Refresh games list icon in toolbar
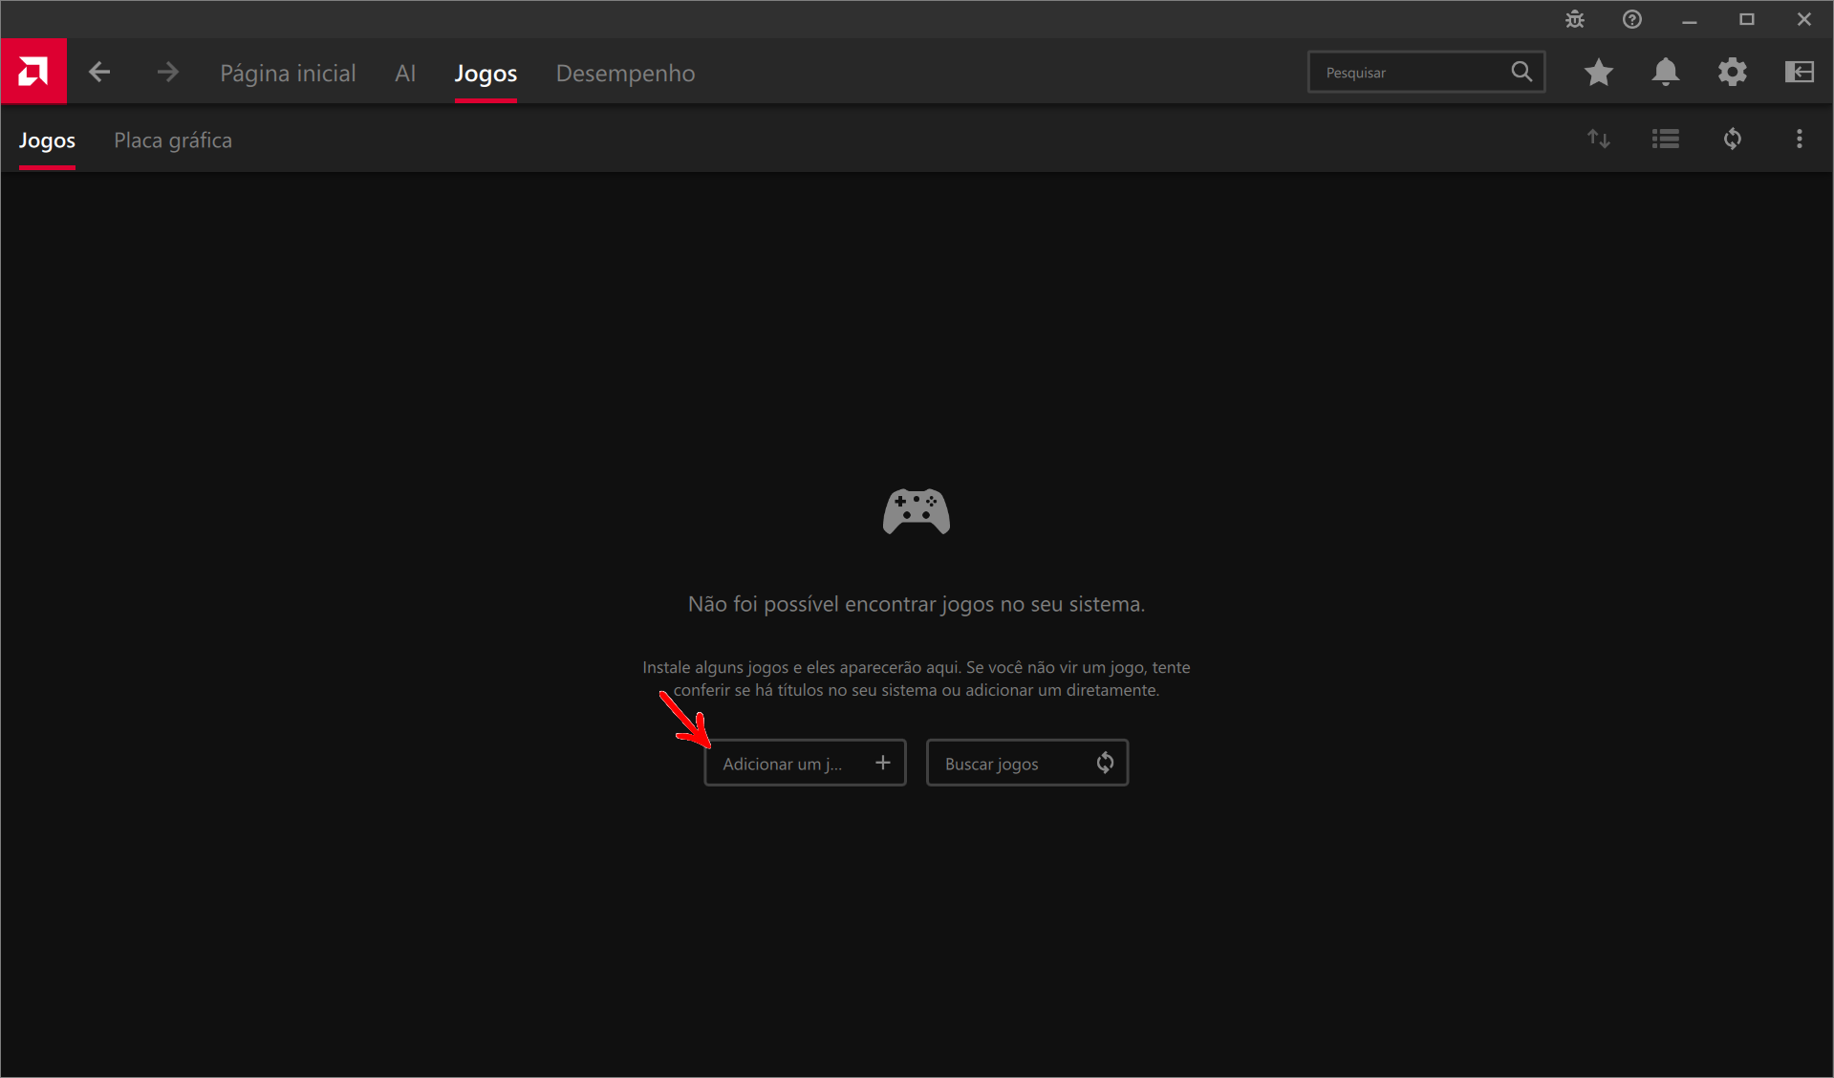This screenshot has width=1834, height=1078. (1733, 140)
